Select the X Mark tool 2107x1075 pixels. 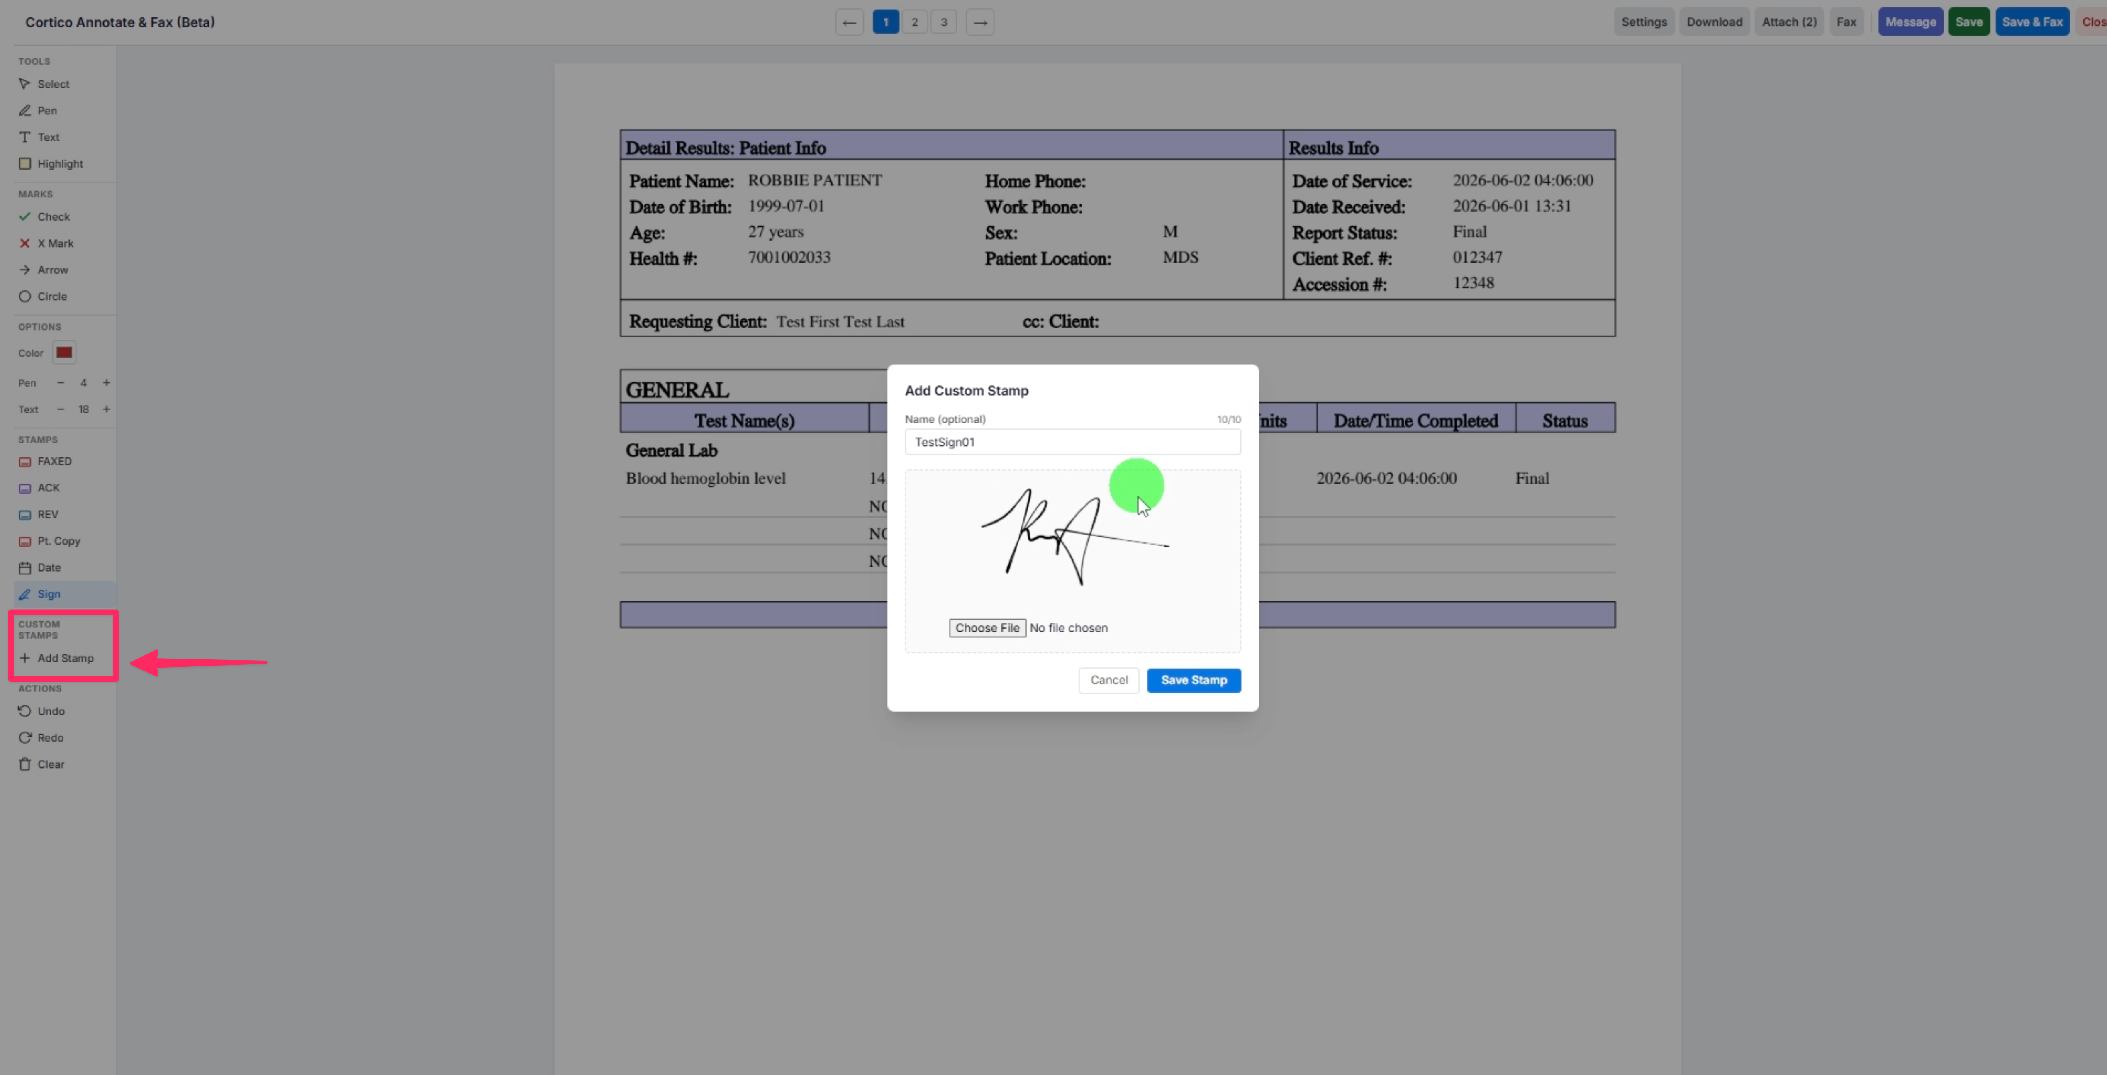click(55, 243)
